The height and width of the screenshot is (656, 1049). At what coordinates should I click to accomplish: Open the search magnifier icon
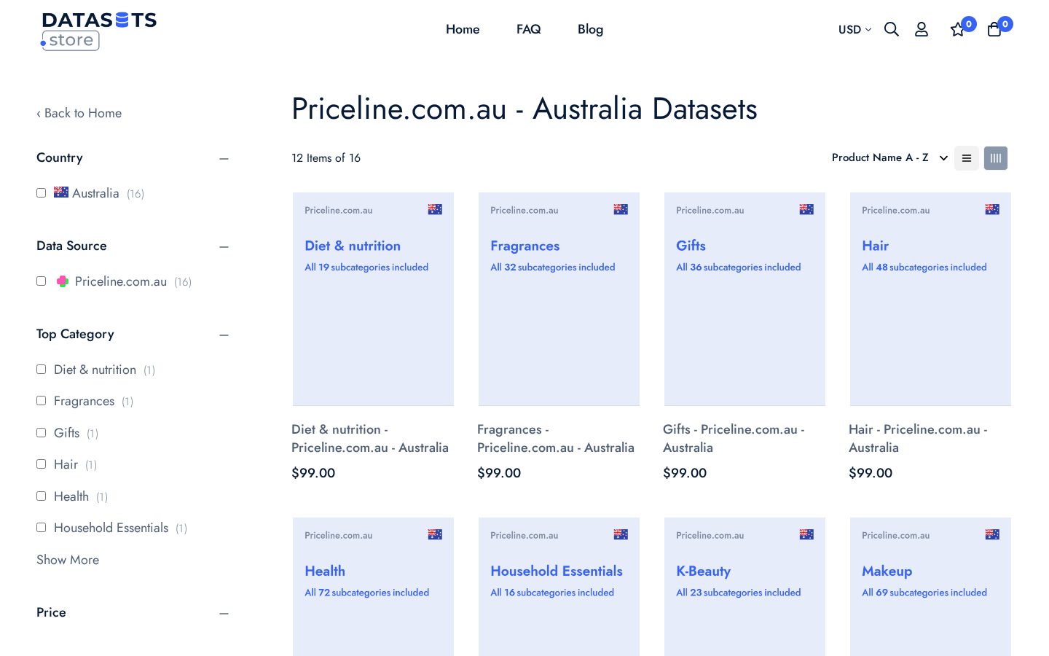(x=891, y=29)
